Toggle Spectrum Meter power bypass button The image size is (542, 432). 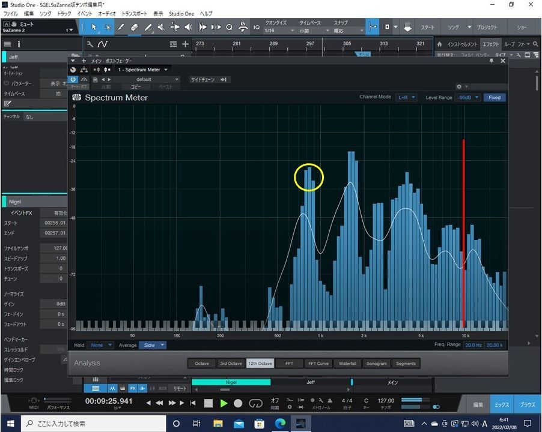(x=73, y=79)
